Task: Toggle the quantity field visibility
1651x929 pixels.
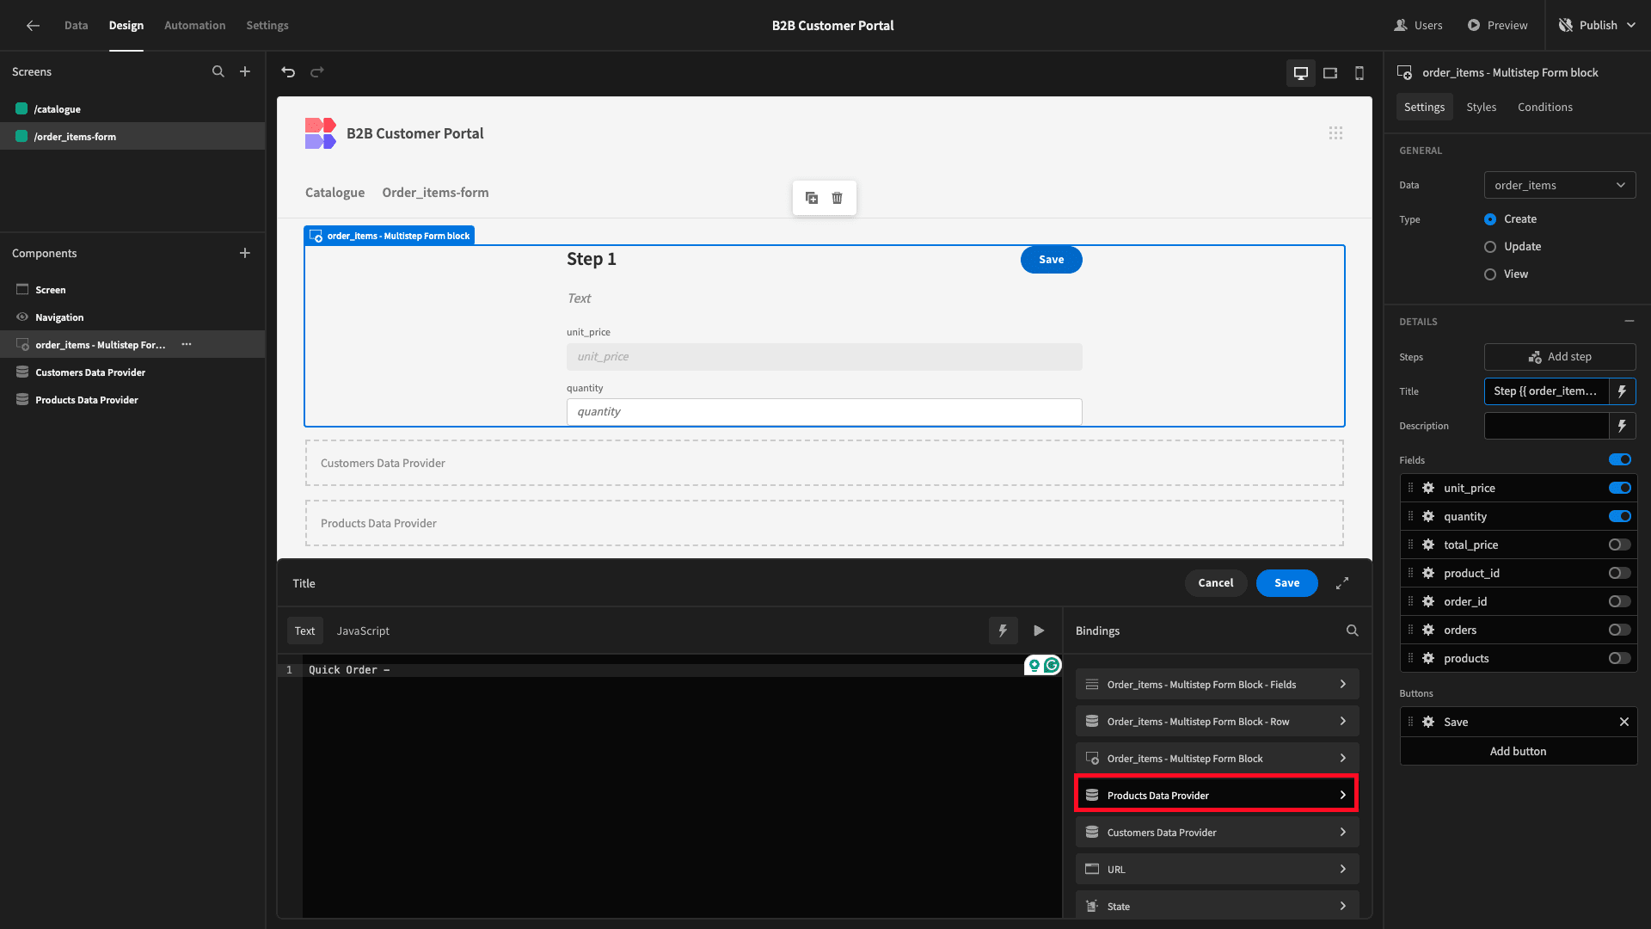Action: coord(1620,516)
